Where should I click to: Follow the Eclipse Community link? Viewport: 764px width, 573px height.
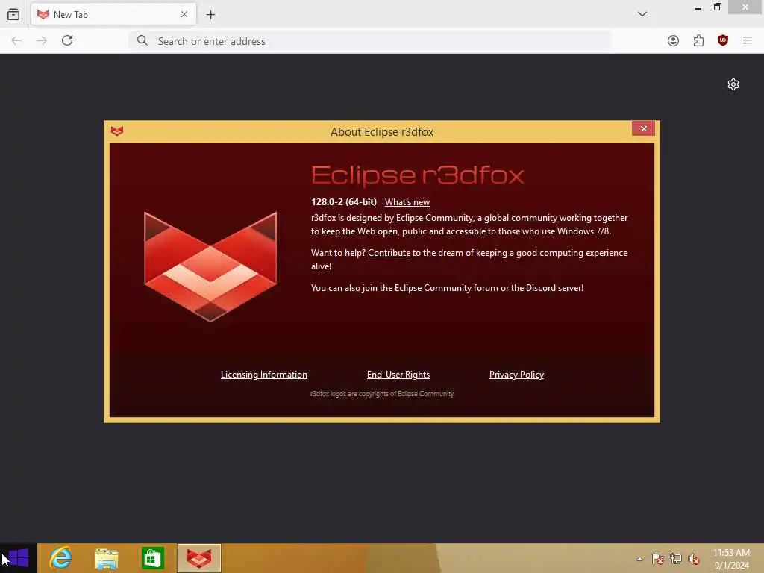point(434,218)
